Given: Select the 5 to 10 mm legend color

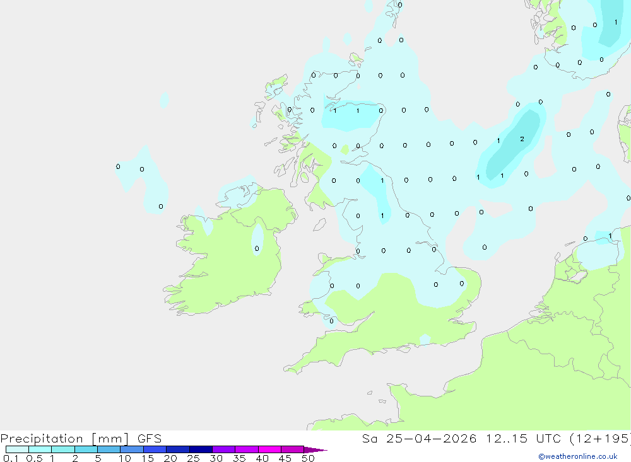Looking at the screenshot, I should pyautogui.click(x=109, y=449).
